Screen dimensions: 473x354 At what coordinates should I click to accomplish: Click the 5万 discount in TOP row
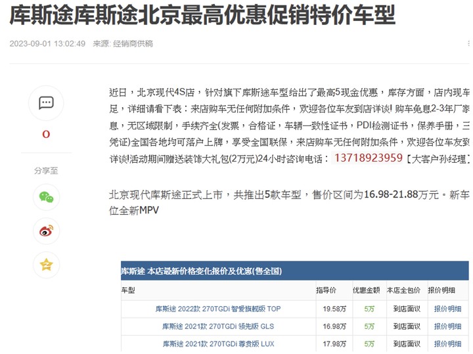click(x=369, y=309)
